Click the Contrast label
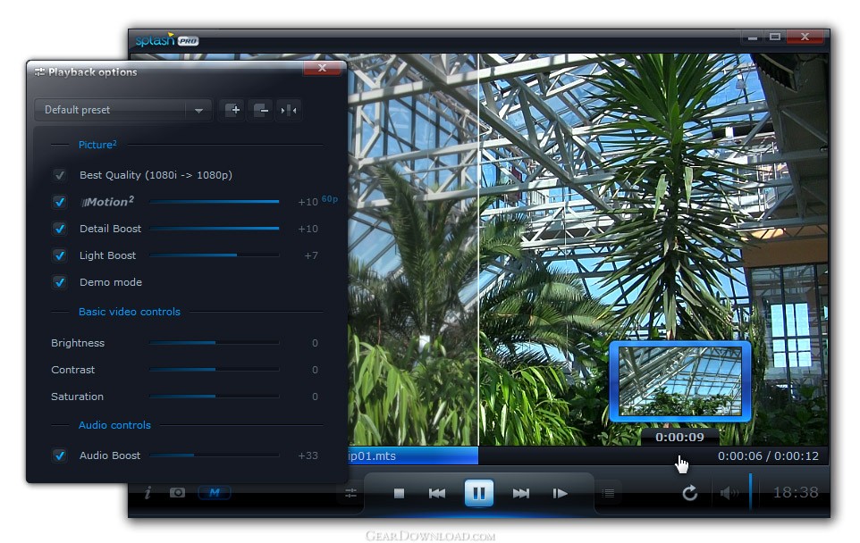The image size is (860, 543). [x=73, y=370]
